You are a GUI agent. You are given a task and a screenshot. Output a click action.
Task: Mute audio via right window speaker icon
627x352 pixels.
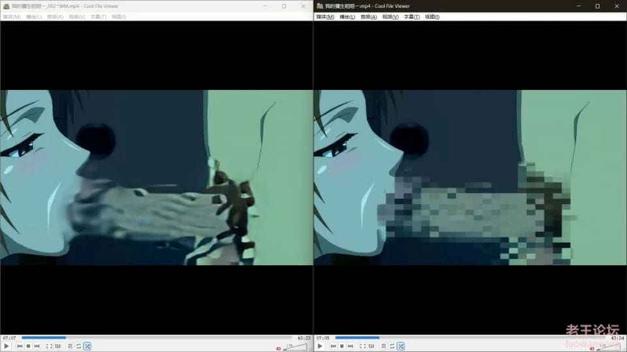coord(592,348)
